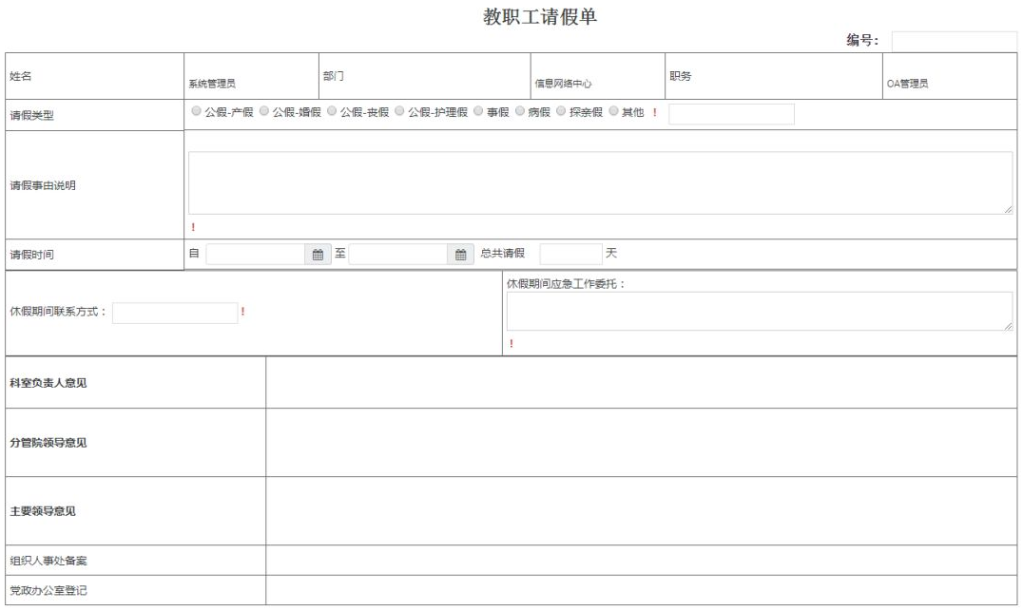Open the leave end date calendar icon
Viewport: 1023px width, 611px height.
tap(460, 255)
